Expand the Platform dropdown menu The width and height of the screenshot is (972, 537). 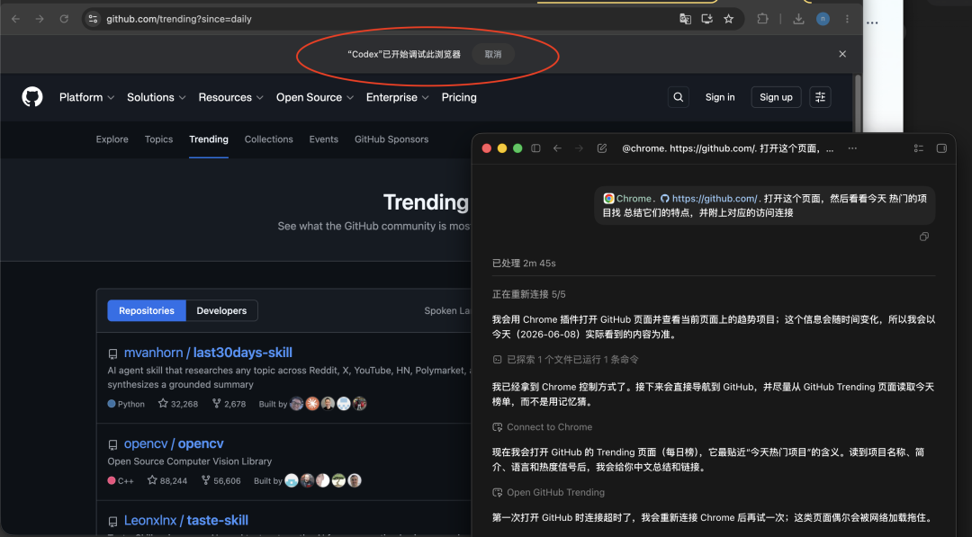[86, 97]
